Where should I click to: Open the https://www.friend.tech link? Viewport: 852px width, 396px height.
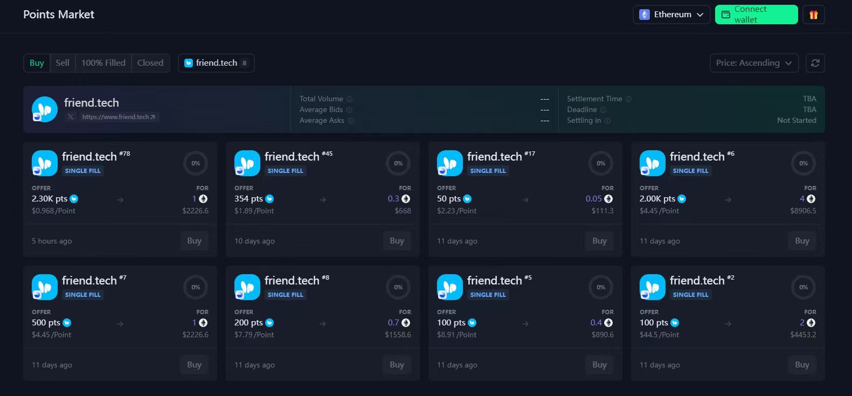tap(119, 117)
